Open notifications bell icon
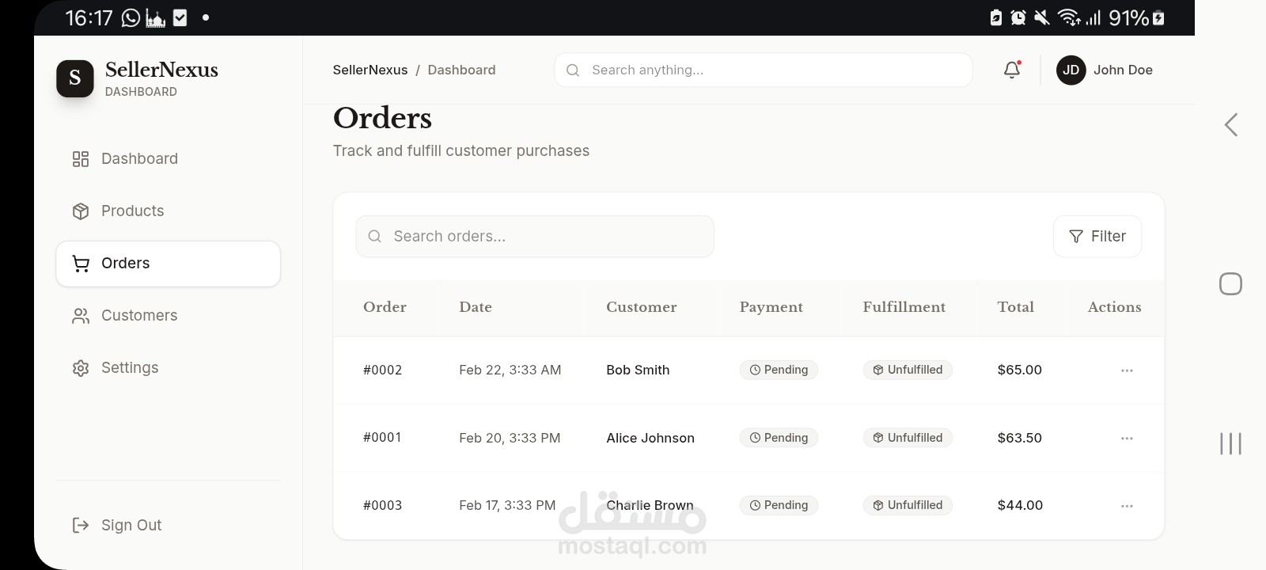The image size is (1266, 570). pos(1012,70)
